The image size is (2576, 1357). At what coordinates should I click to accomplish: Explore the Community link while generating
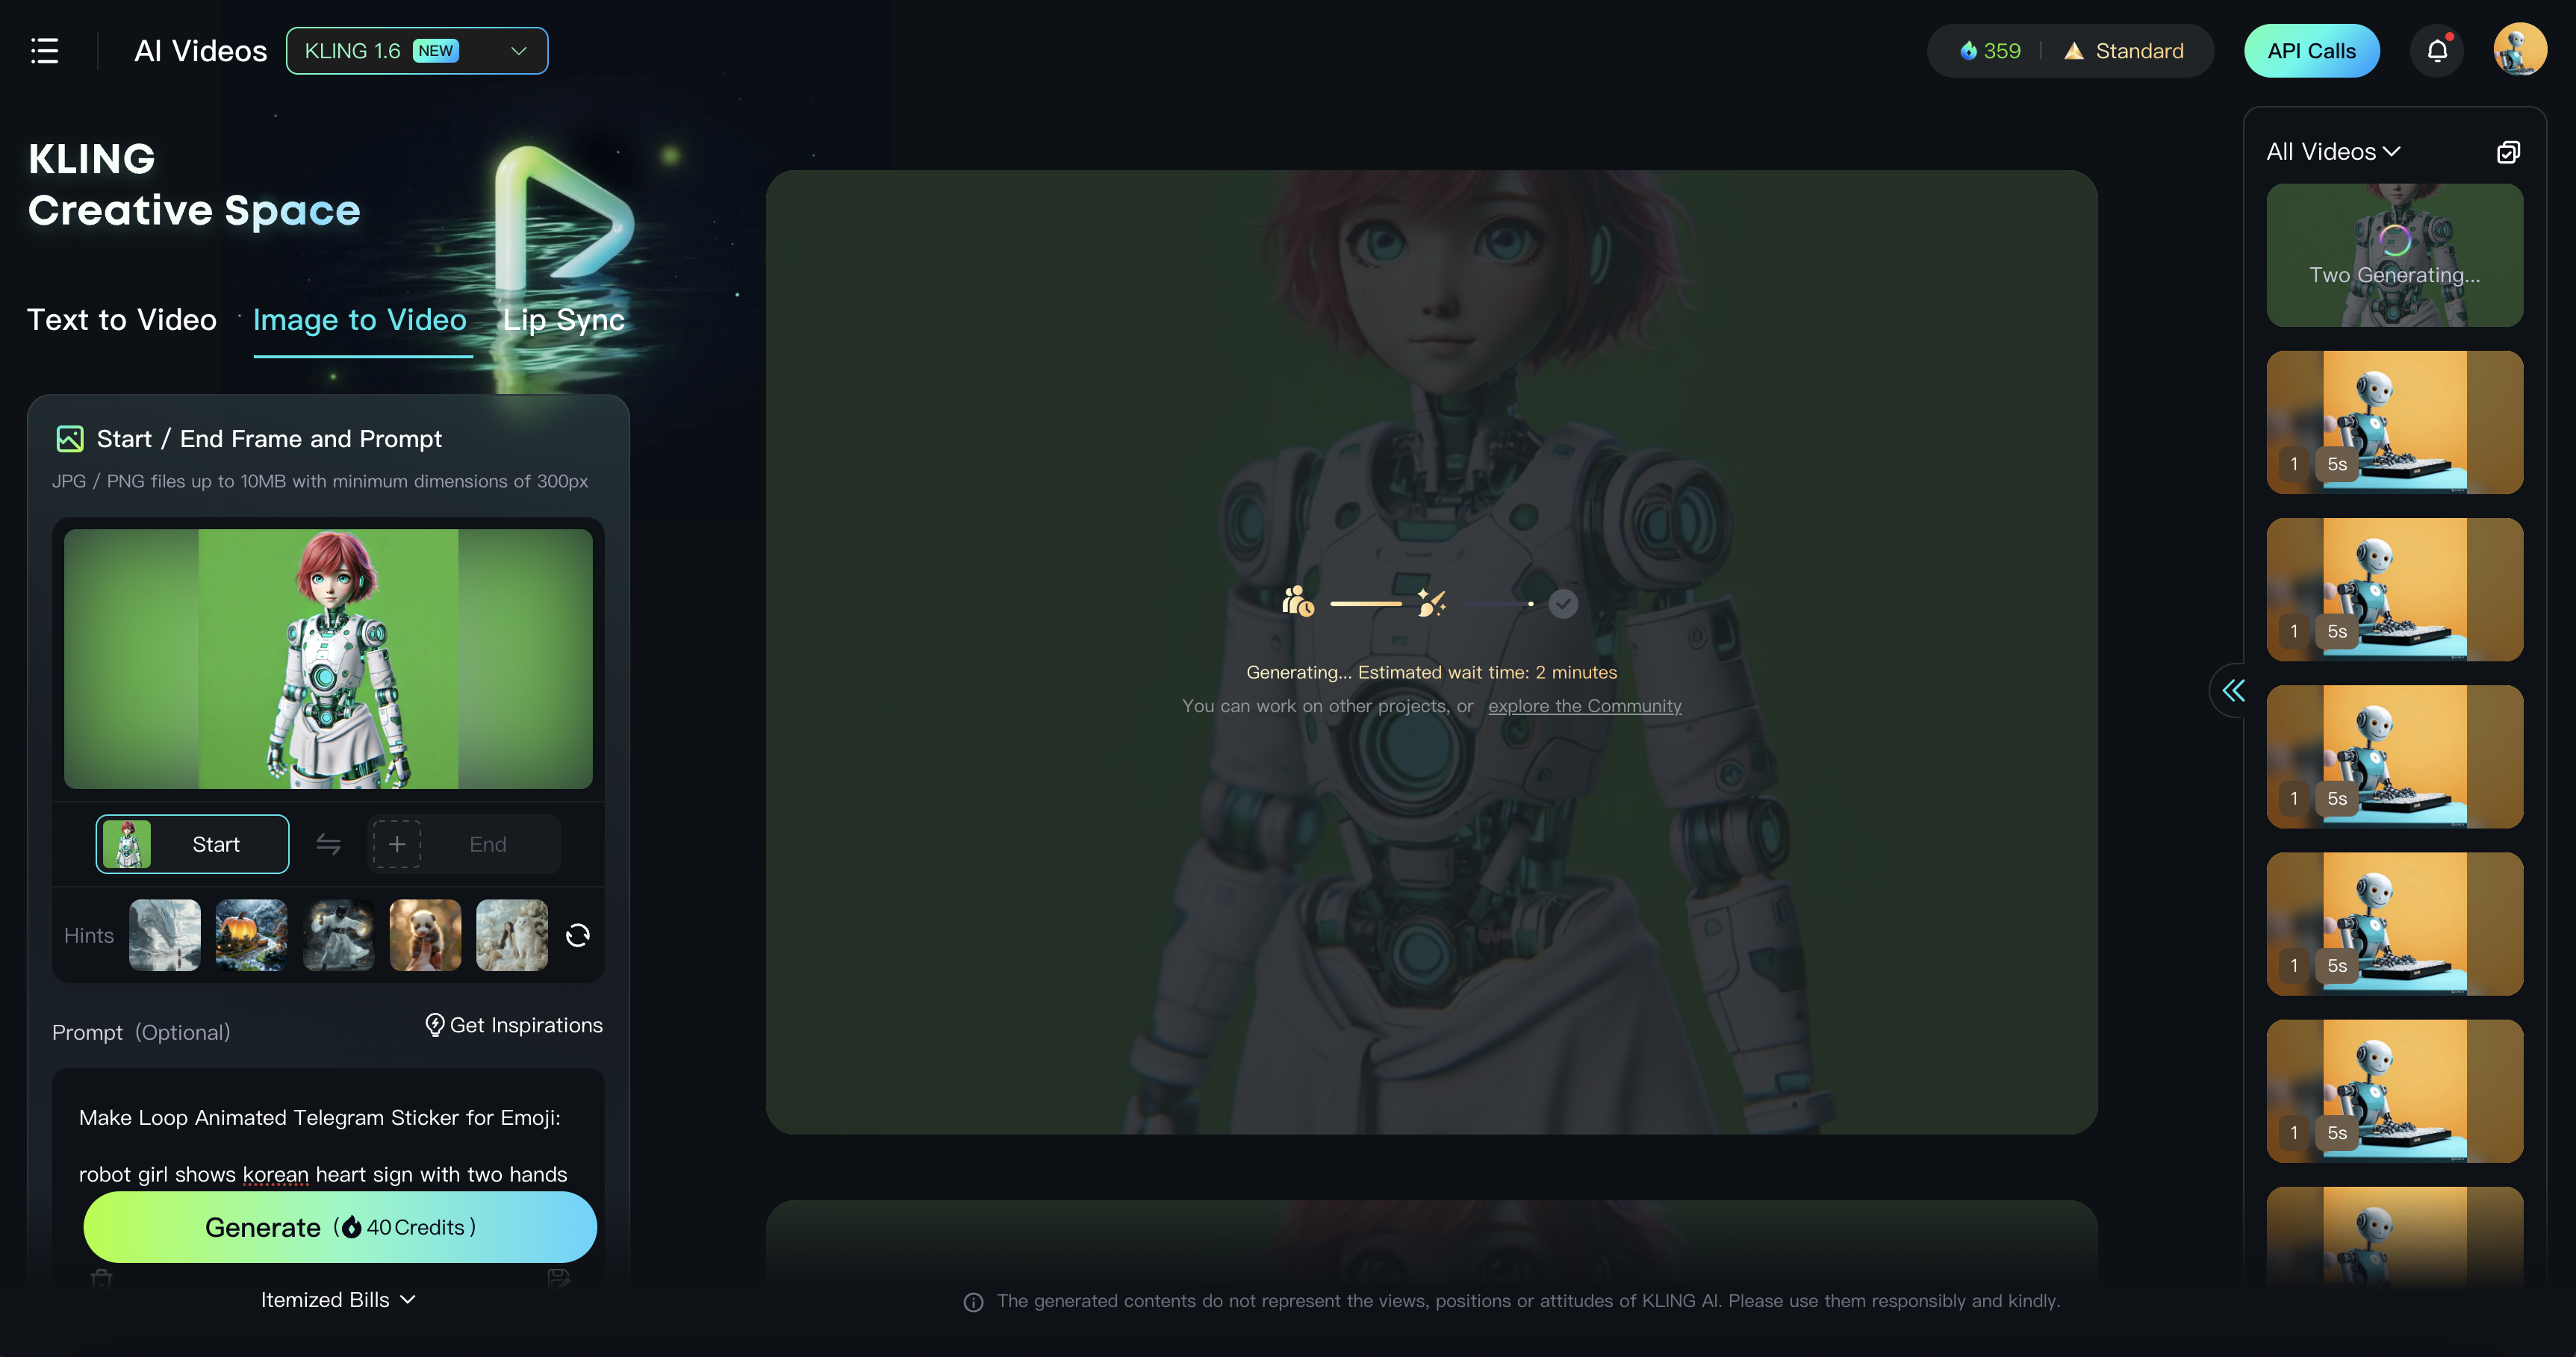click(1583, 705)
